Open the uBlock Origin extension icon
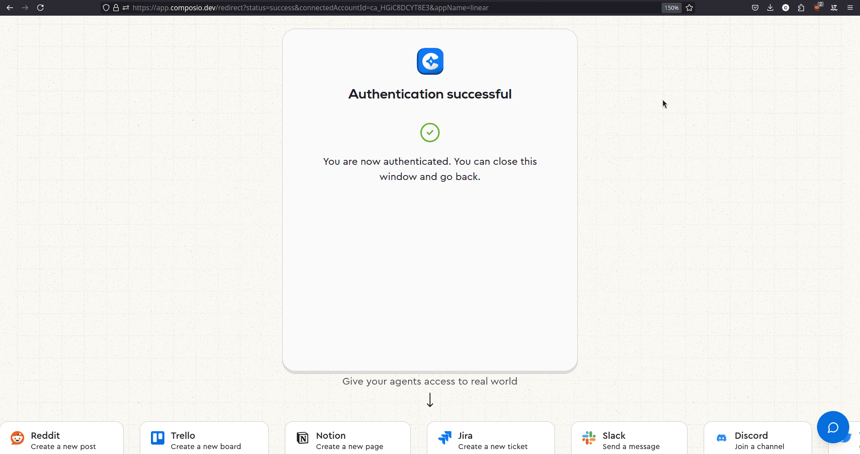Image resolution: width=860 pixels, height=454 pixels. click(818, 7)
